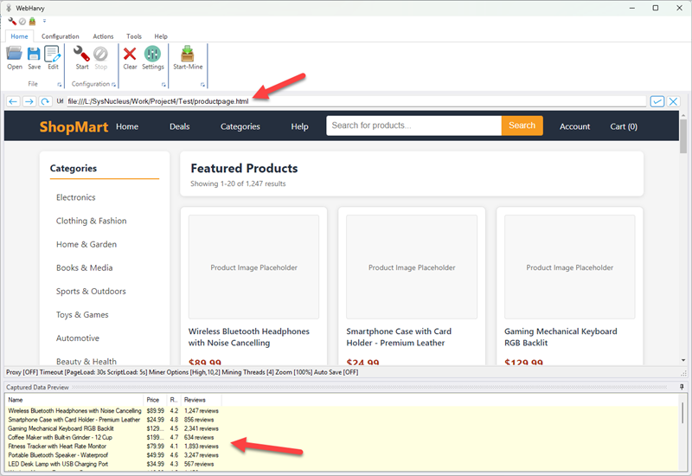Click the Open file icon in ribbon
Viewport: 692px width, 476px height.
tap(14, 56)
